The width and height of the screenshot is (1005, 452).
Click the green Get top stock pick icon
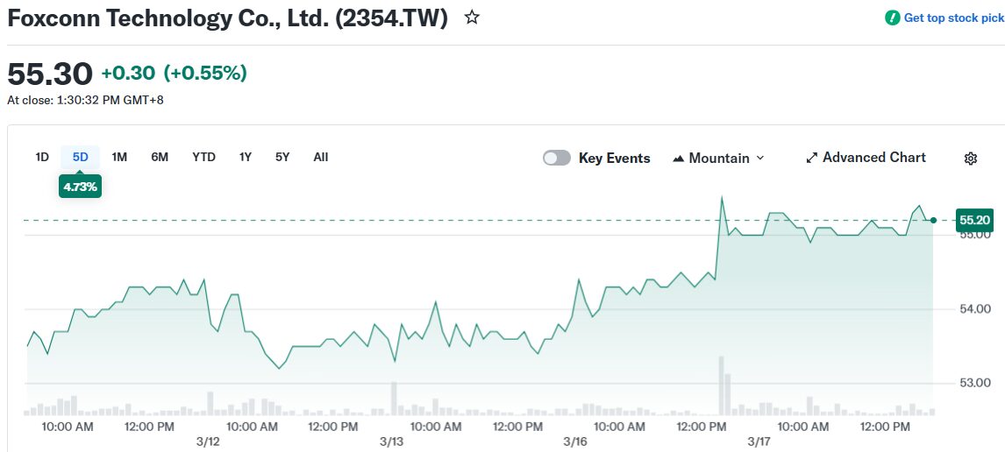tap(892, 18)
